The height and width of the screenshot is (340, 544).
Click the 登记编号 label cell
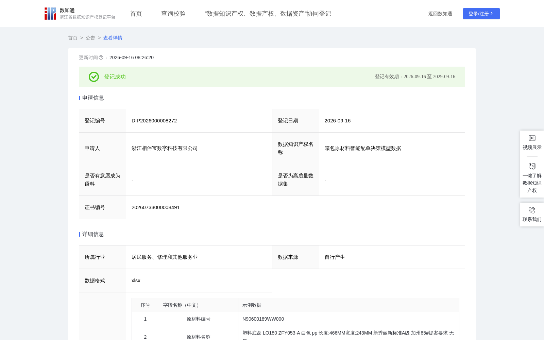102,121
